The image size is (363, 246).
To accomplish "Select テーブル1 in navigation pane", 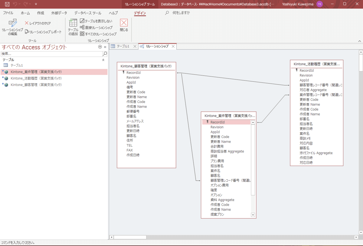I will click(x=54, y=65).
